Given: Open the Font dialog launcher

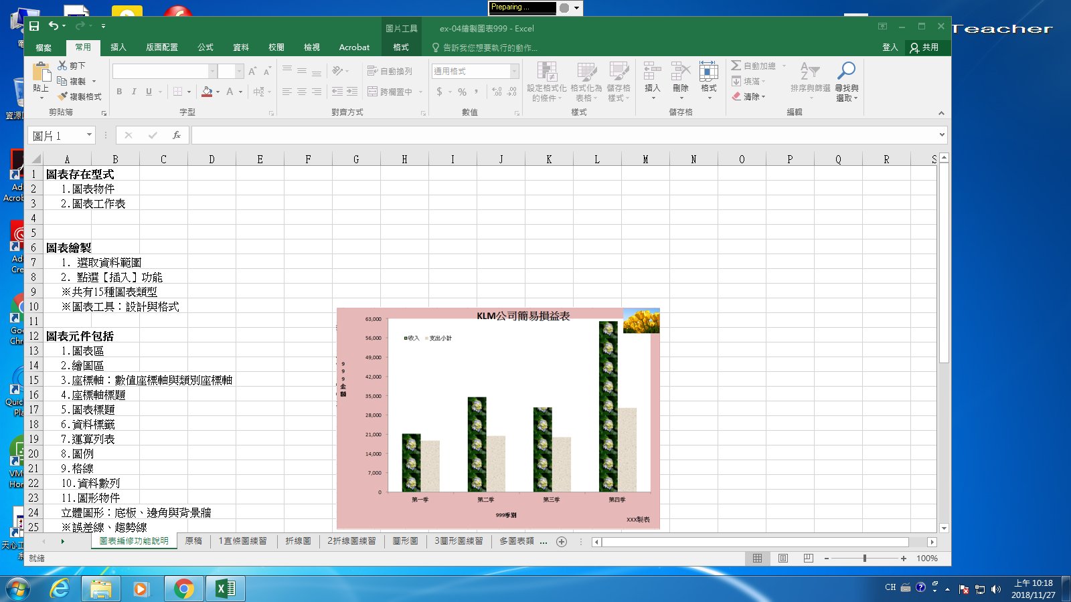Looking at the screenshot, I should (271, 113).
